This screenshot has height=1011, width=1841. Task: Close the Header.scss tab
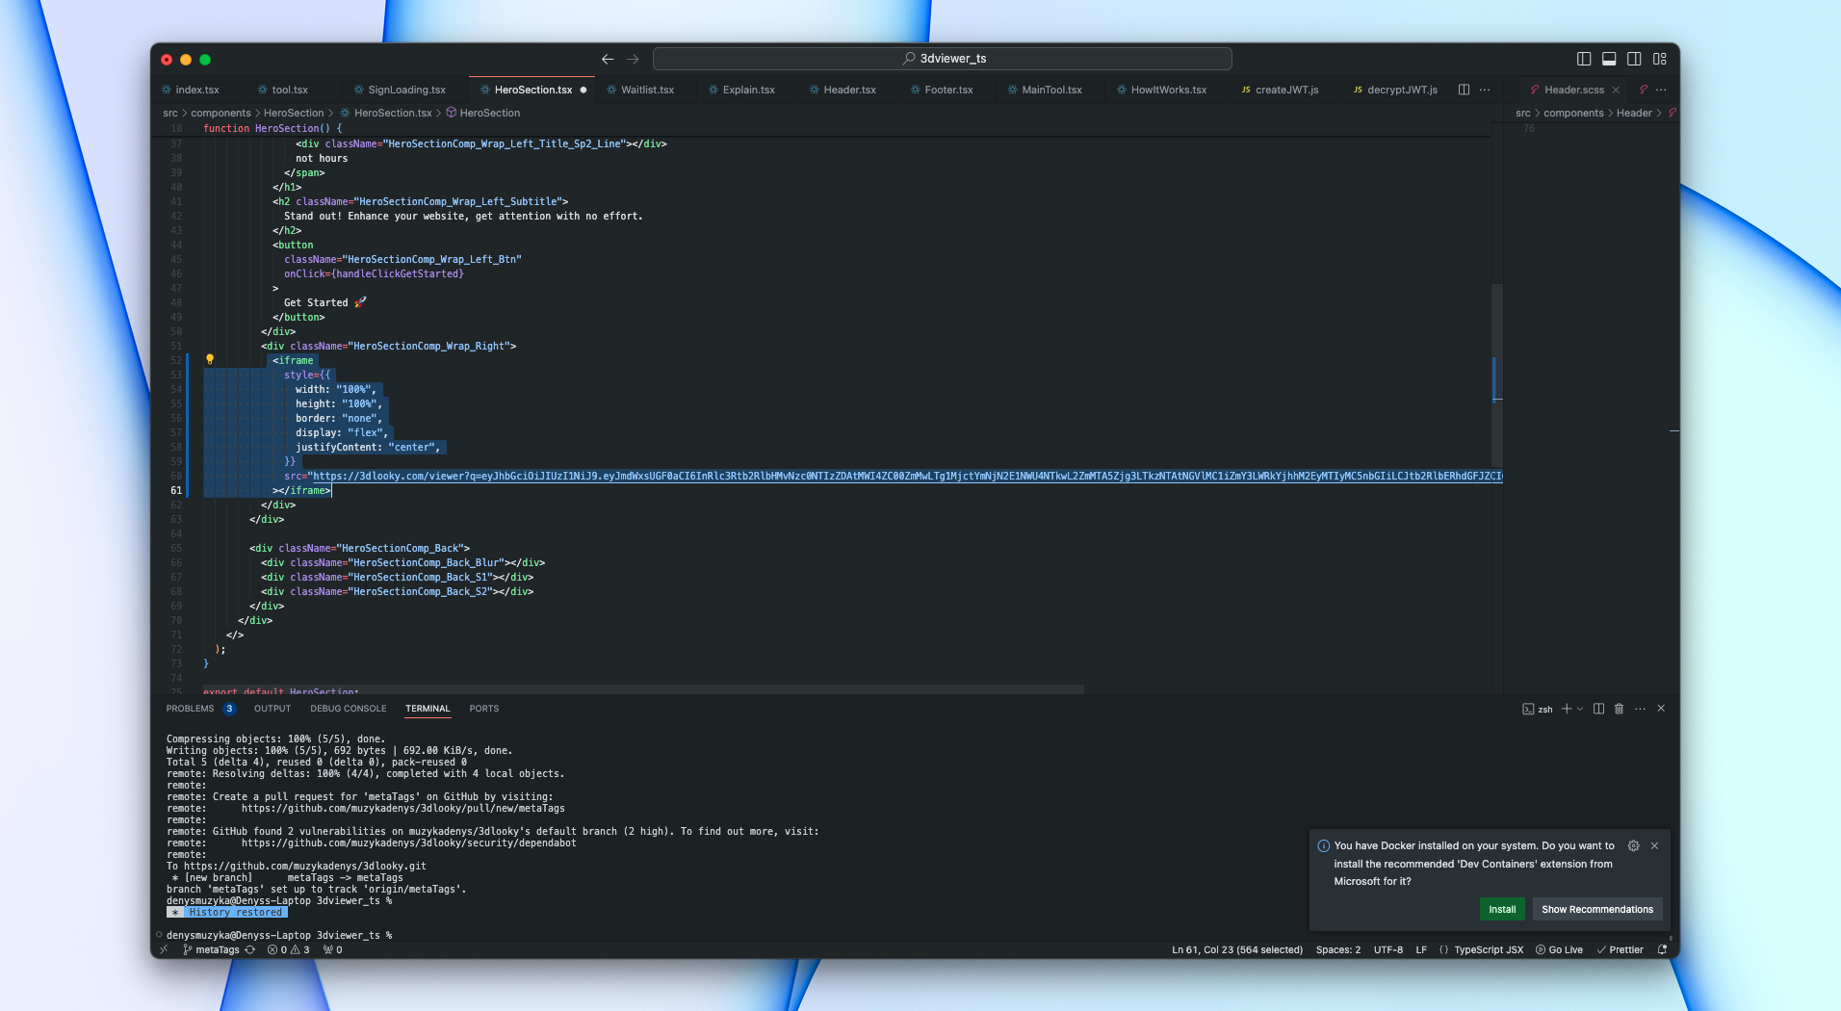tap(1616, 90)
